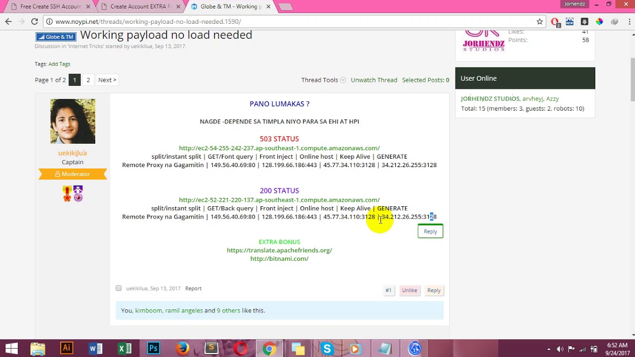Click the volume speaker tray icon
Viewport: 635px width, 357px height.
pyautogui.click(x=560, y=349)
